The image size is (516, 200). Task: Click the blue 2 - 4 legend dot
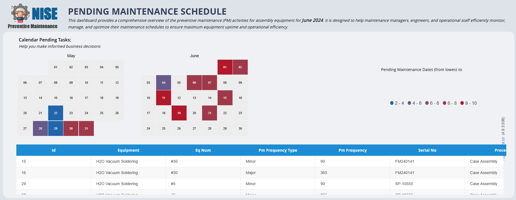click(392, 103)
